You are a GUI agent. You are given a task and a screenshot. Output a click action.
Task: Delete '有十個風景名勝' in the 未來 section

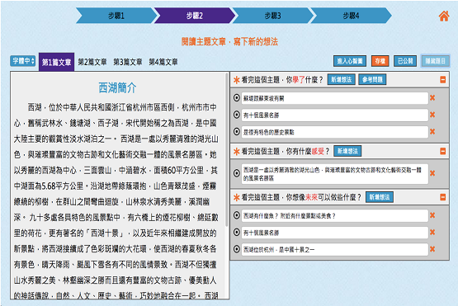tap(432, 233)
